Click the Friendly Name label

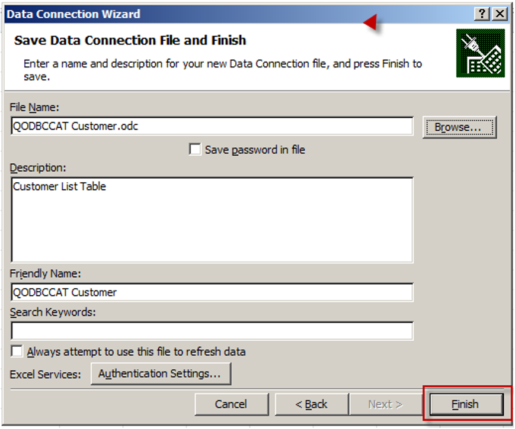pos(46,274)
